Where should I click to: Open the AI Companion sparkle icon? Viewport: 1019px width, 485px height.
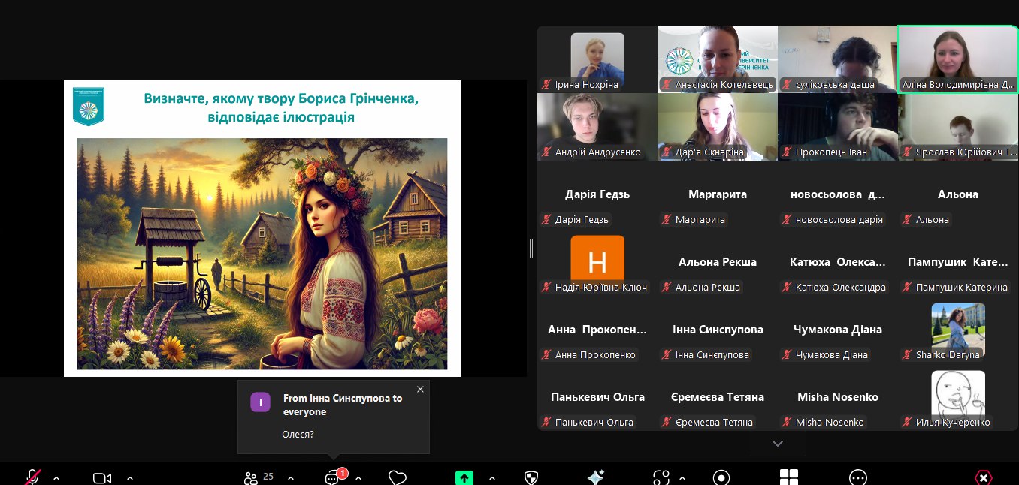(x=595, y=477)
